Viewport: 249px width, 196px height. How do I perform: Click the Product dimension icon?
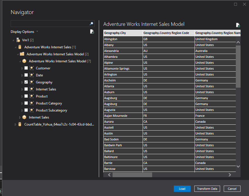32,96
